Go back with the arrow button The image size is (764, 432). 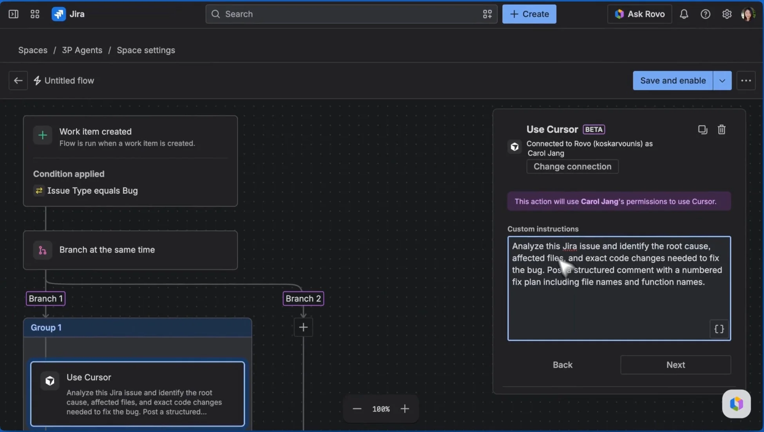[18, 81]
